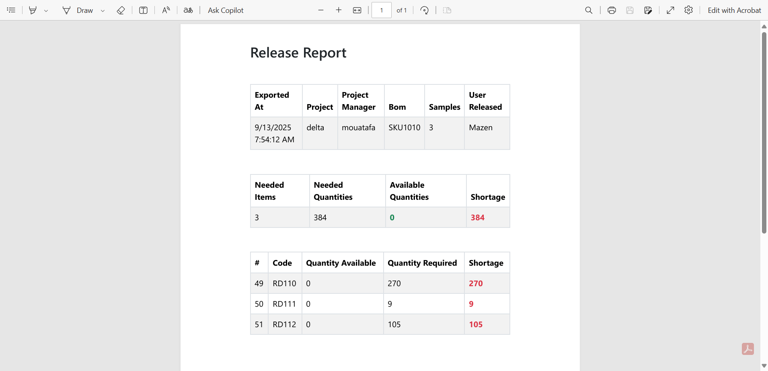Screen dimensions: 768x371
Task: Click the Save as icon
Action: 648,10
